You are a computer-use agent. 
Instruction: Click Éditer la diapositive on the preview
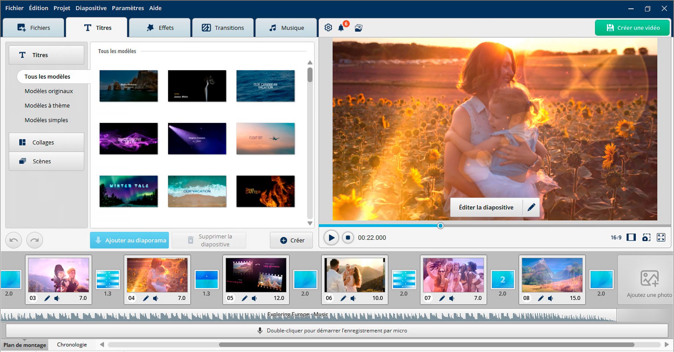[x=486, y=207]
